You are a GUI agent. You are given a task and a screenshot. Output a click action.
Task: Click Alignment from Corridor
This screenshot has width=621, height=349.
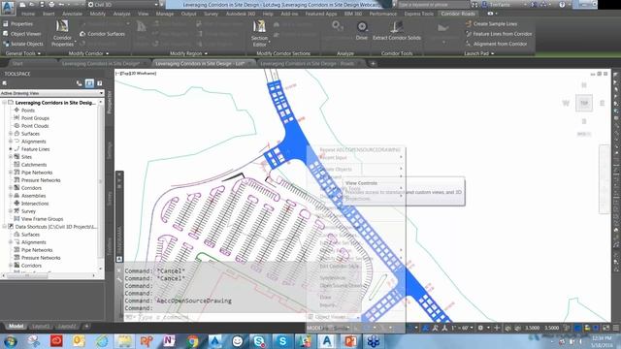496,44
